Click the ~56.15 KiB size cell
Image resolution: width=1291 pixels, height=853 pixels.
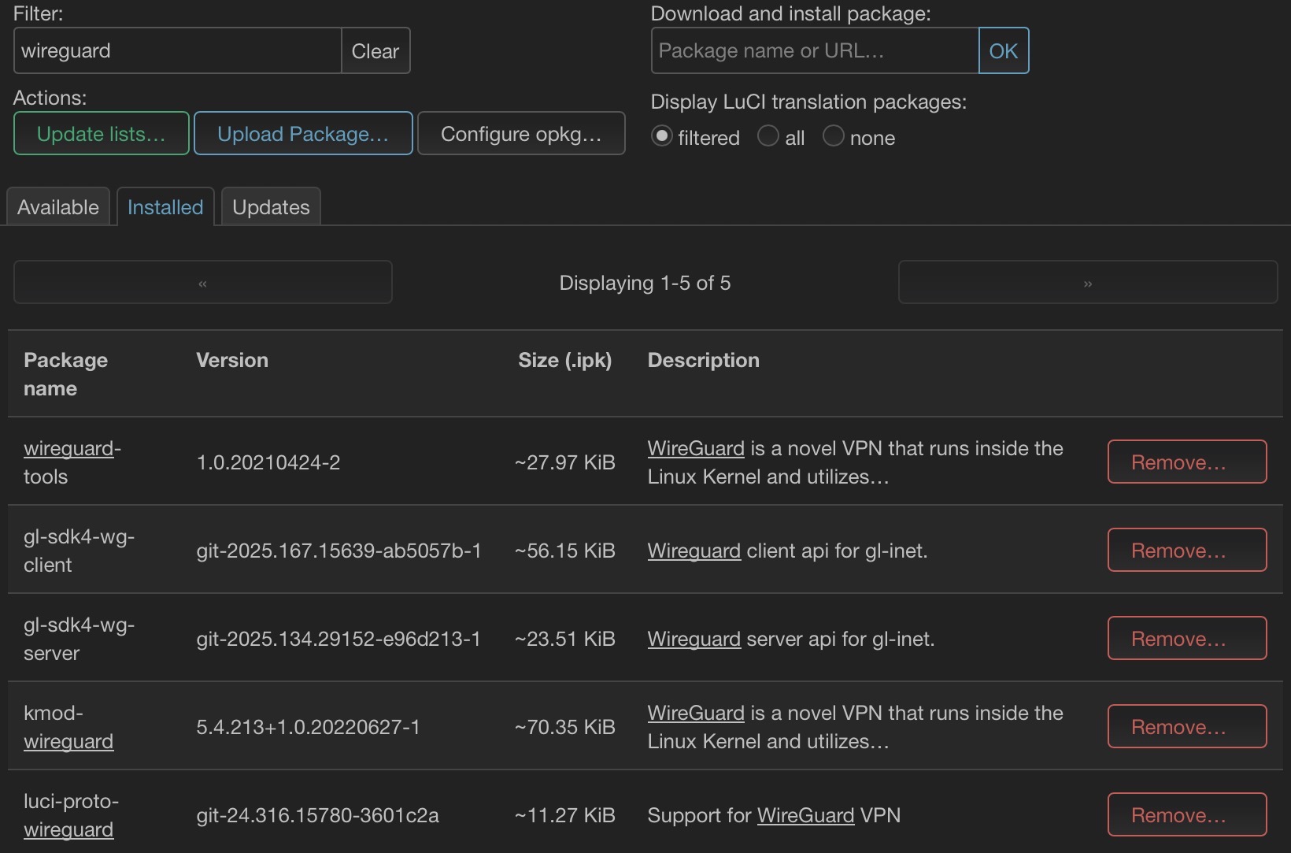pyautogui.click(x=564, y=551)
